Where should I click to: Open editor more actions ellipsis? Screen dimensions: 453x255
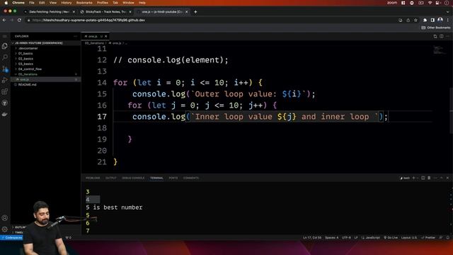[447, 36]
